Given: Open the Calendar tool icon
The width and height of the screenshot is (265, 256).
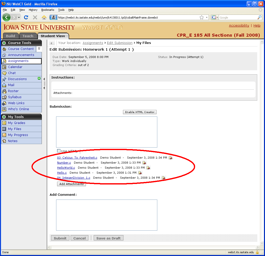Looking at the screenshot, I should coord(4,67).
